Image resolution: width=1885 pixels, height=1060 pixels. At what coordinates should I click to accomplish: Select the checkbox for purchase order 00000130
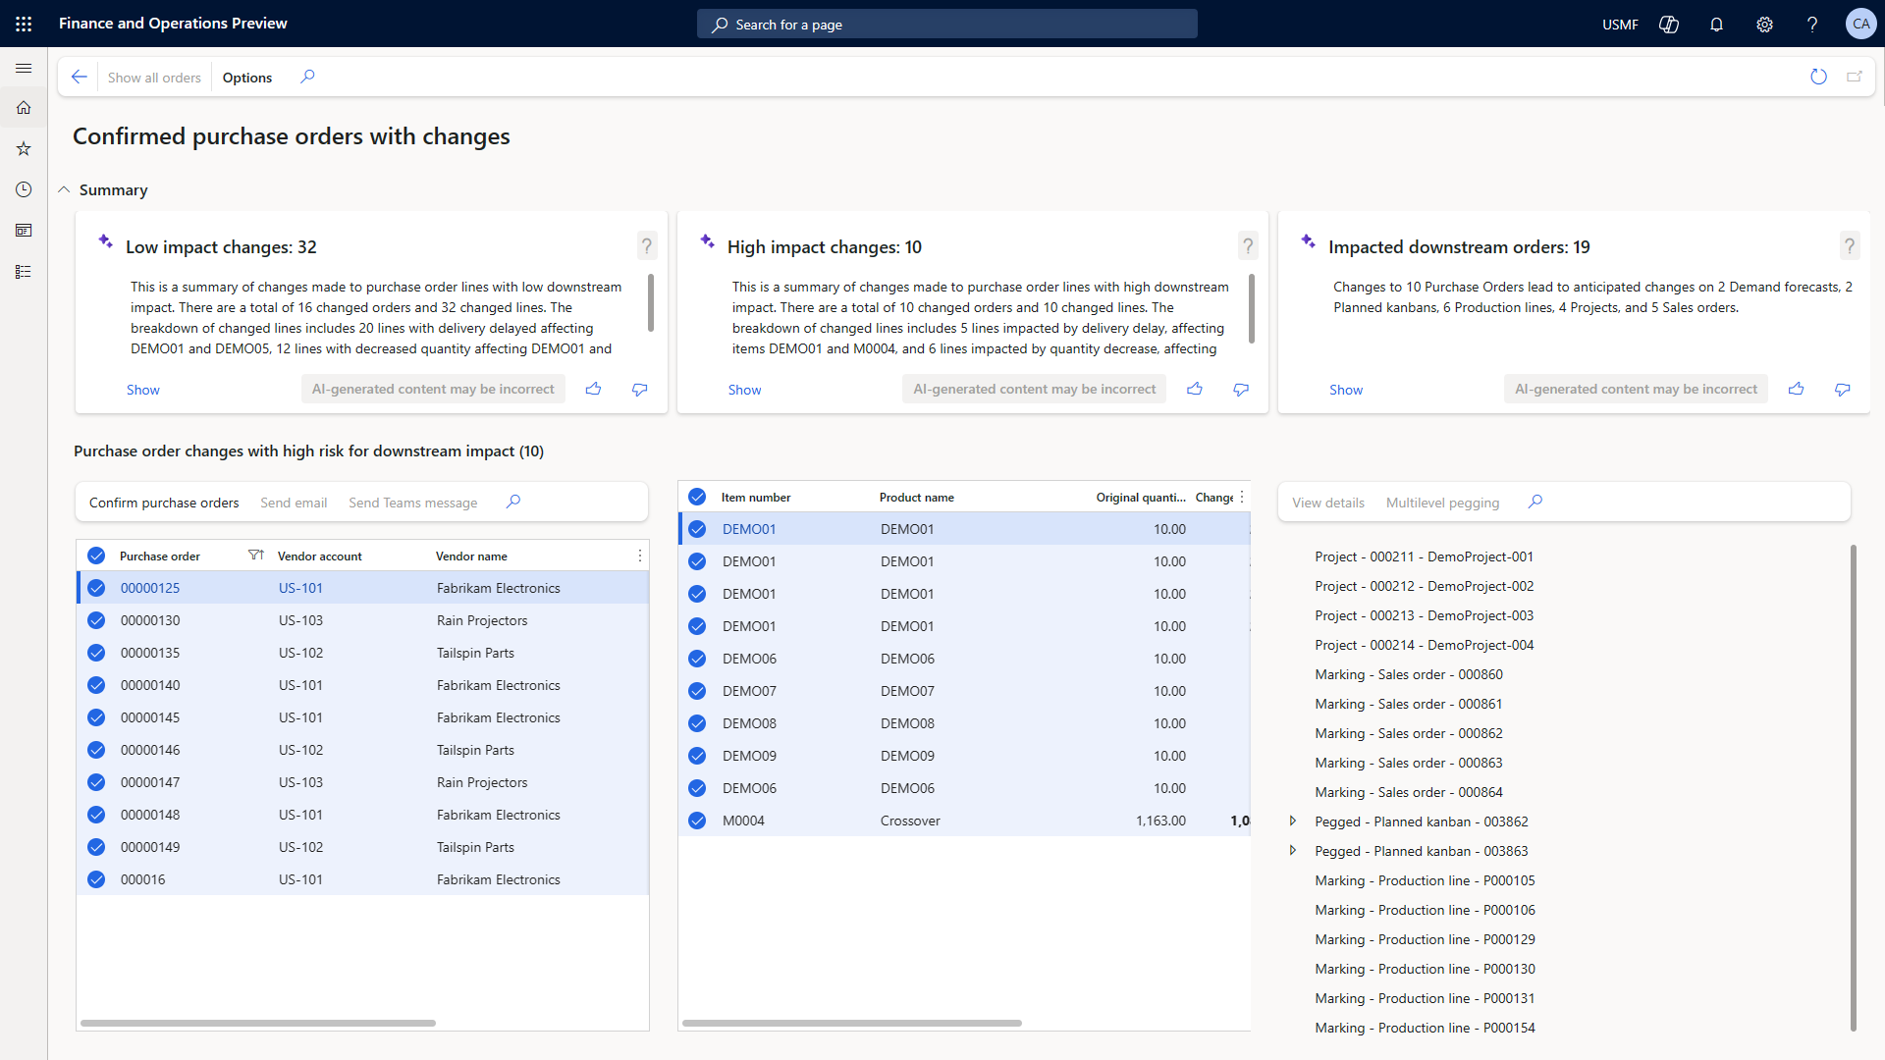(x=96, y=619)
